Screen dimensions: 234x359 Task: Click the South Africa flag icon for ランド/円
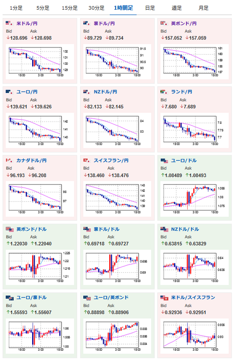164,92
